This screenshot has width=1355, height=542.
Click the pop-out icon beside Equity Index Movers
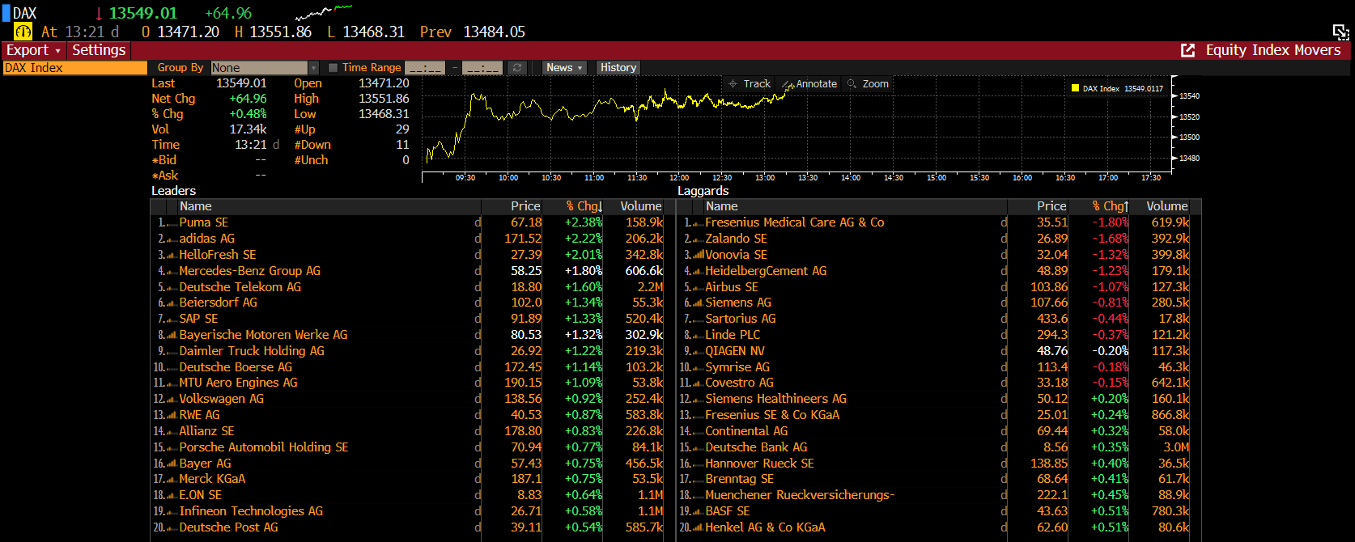[1187, 50]
